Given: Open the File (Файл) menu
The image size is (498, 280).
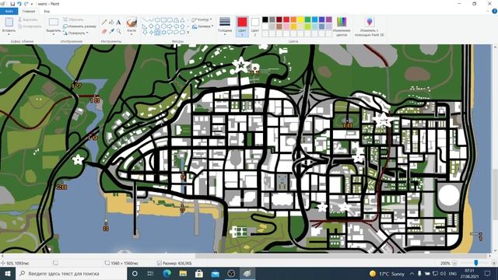Looking at the screenshot, I should [x=9, y=11].
